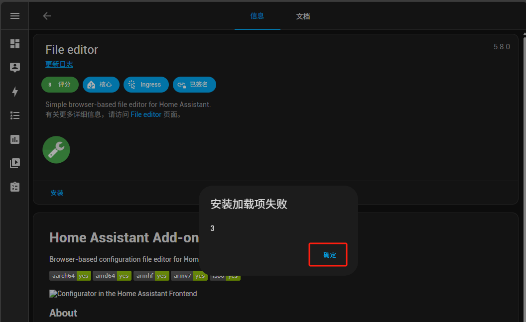Click the back arrow in header
The width and height of the screenshot is (526, 322).
pos(47,16)
